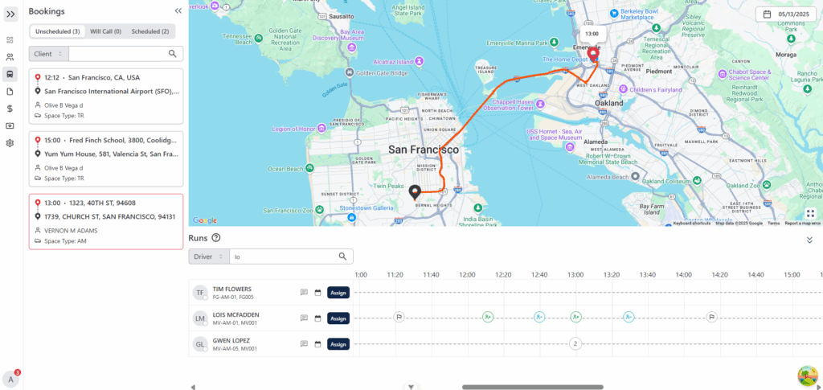
Task: Expand the left navigation sidebar
Action: [x=10, y=14]
